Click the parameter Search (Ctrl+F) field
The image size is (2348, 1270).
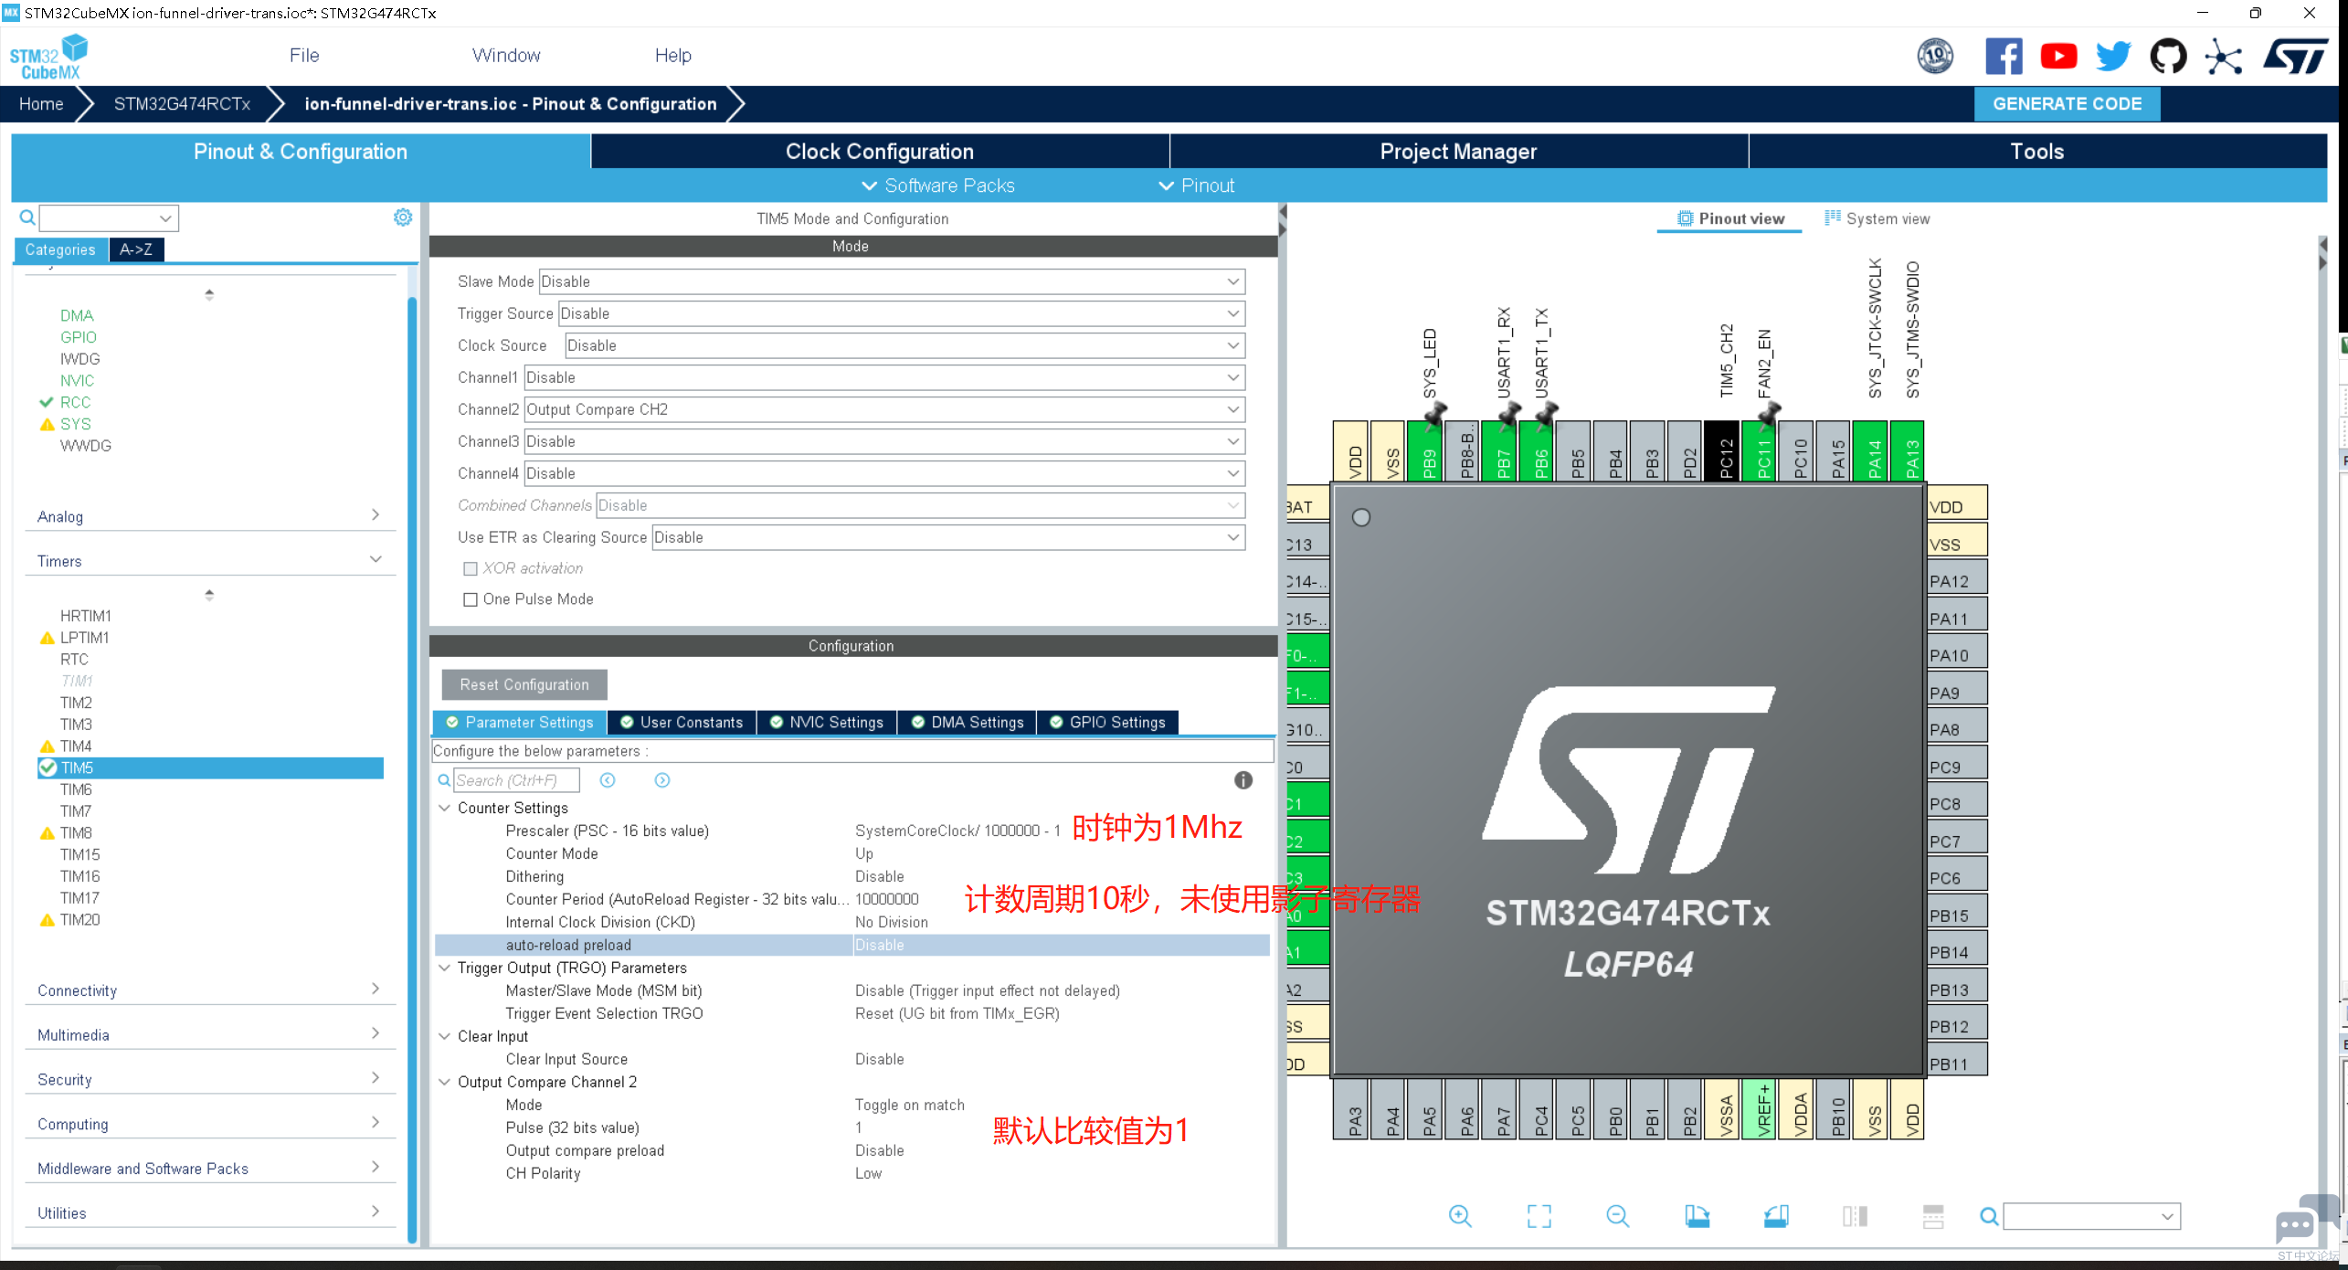click(516, 780)
